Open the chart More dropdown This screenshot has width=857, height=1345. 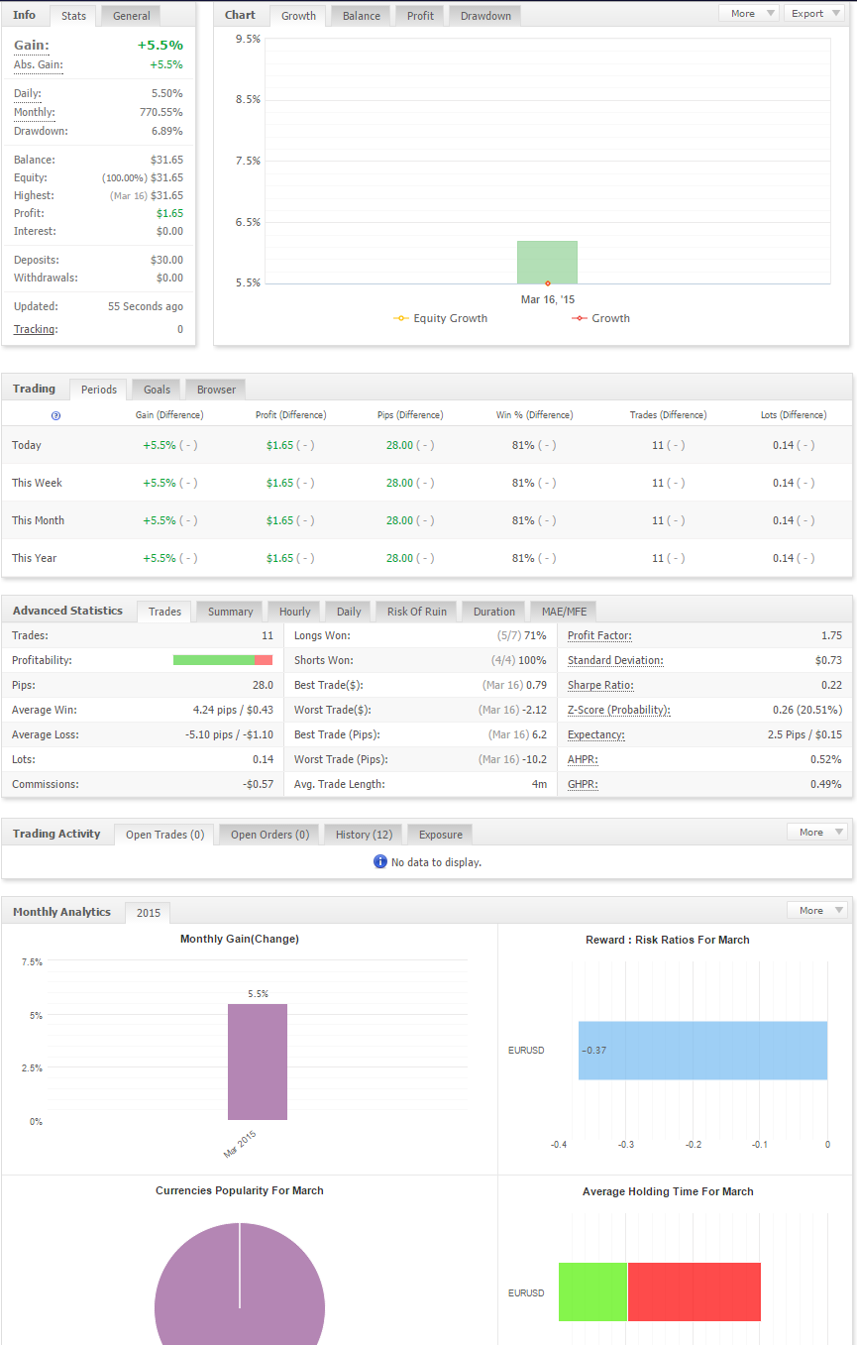748,14
